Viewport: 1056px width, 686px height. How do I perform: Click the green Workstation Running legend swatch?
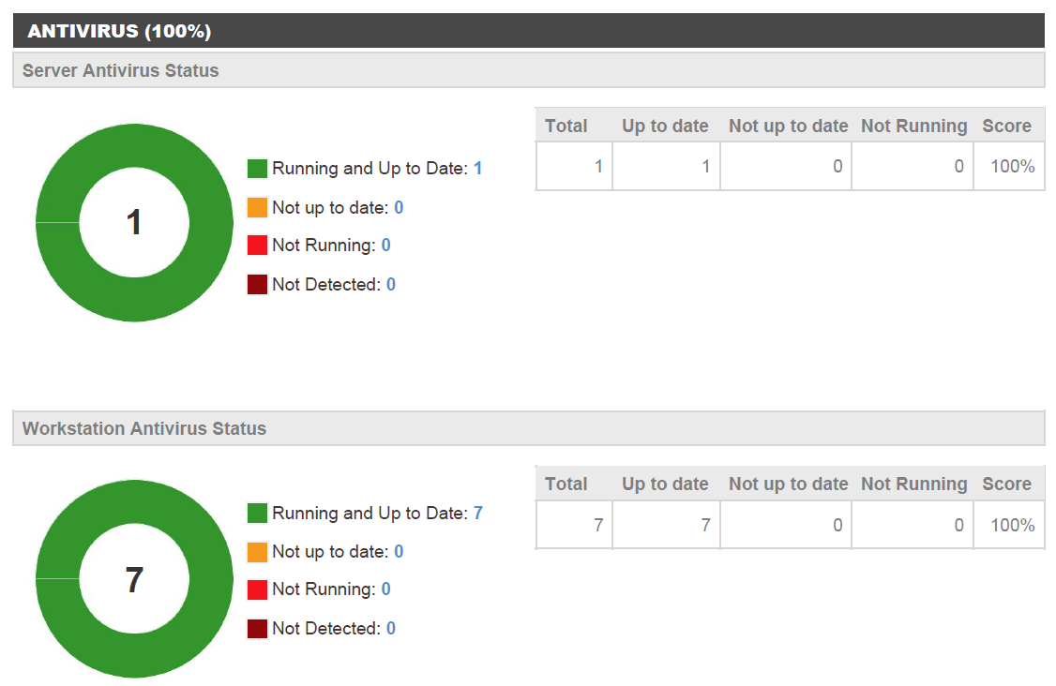[257, 514]
